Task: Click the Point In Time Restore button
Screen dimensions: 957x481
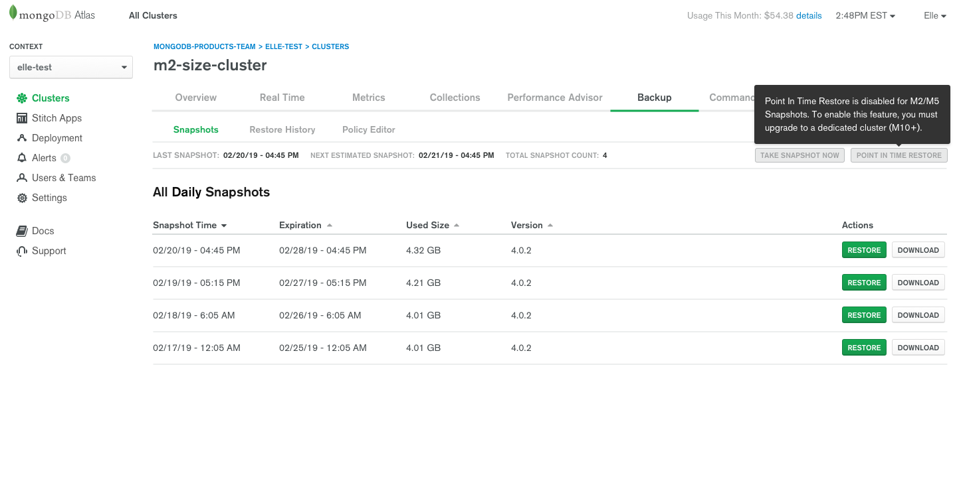Action: pos(899,155)
